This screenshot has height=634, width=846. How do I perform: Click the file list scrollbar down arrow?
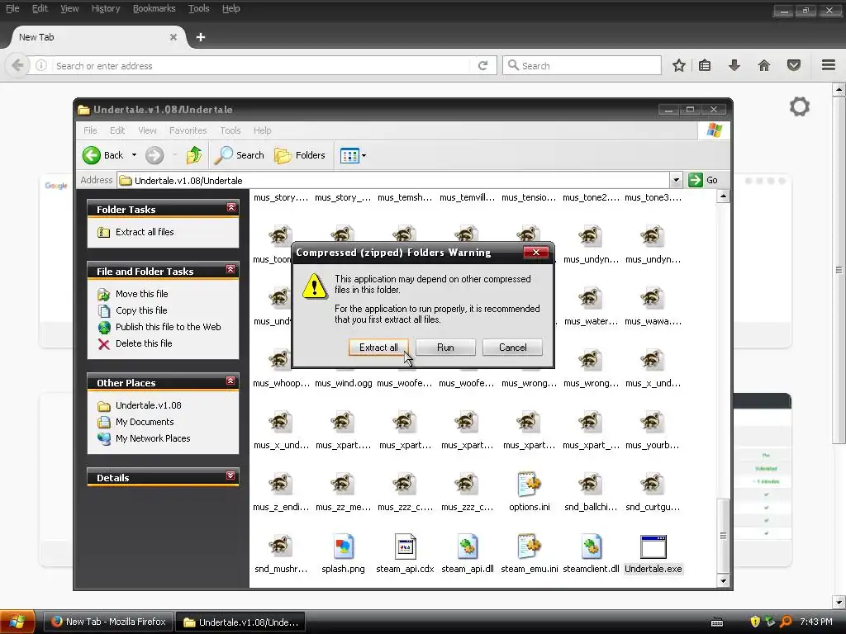click(x=723, y=581)
